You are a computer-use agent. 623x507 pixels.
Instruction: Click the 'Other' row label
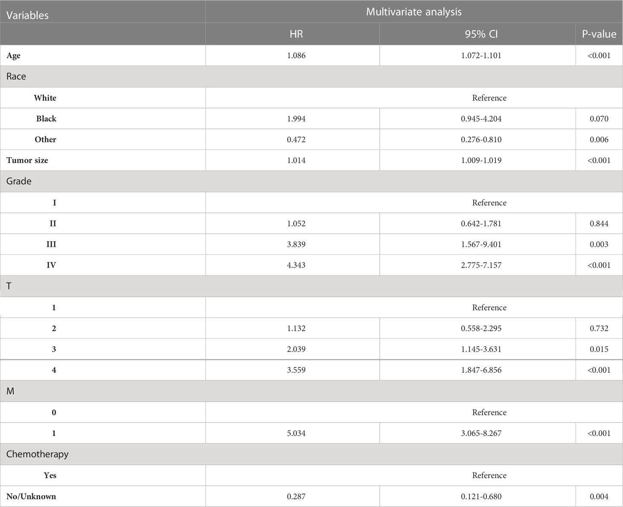point(45,140)
